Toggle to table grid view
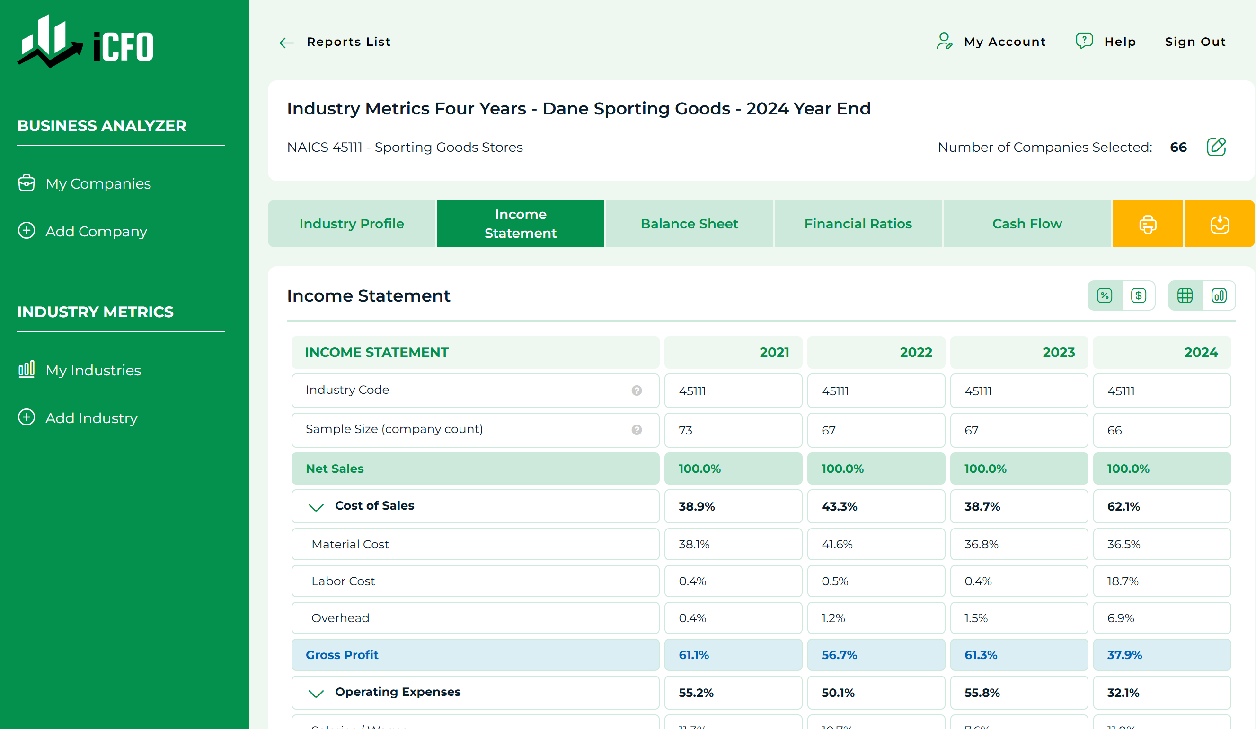This screenshot has width=1256, height=729. 1185,296
